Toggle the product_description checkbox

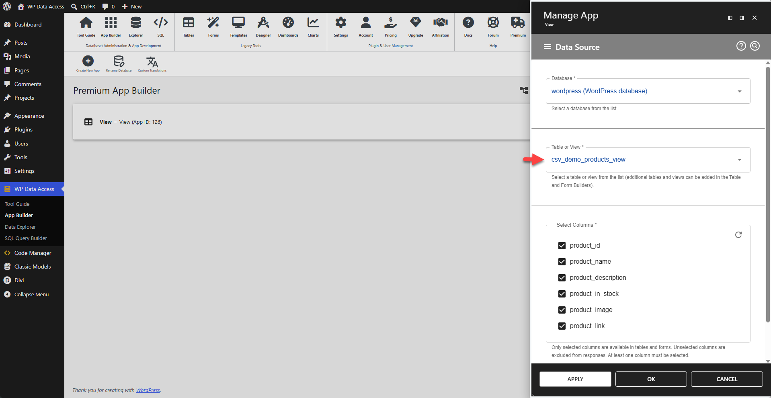562,278
